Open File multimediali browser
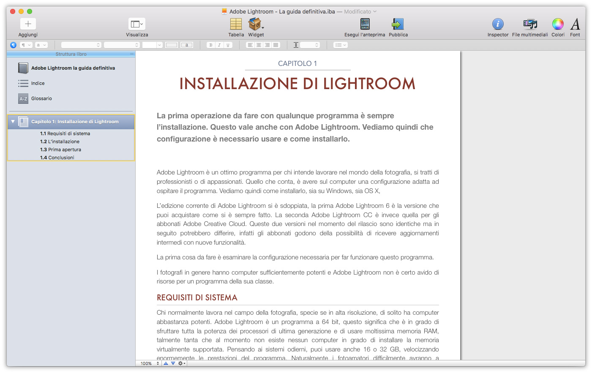Viewport: 592px width, 373px height. click(x=530, y=24)
